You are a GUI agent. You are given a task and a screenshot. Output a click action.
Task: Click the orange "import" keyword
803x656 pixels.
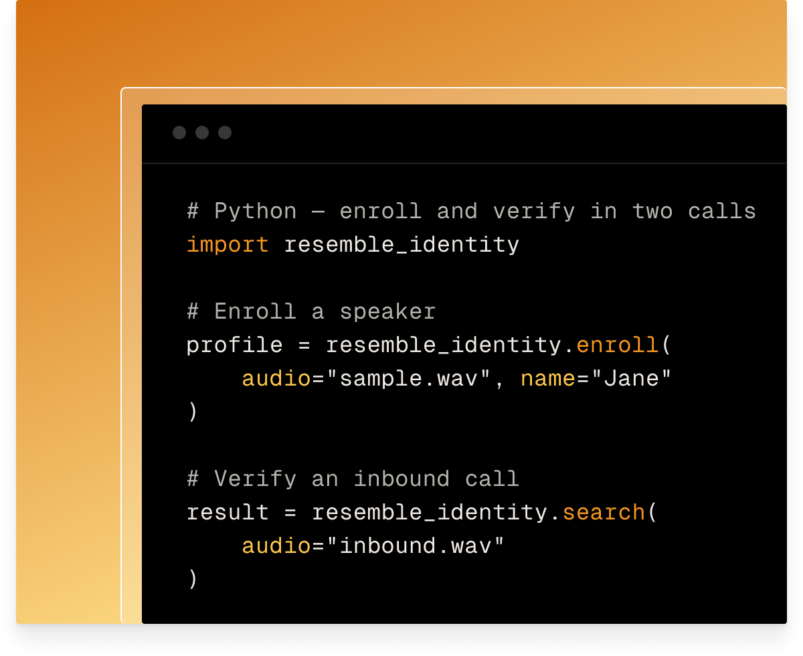(x=228, y=245)
